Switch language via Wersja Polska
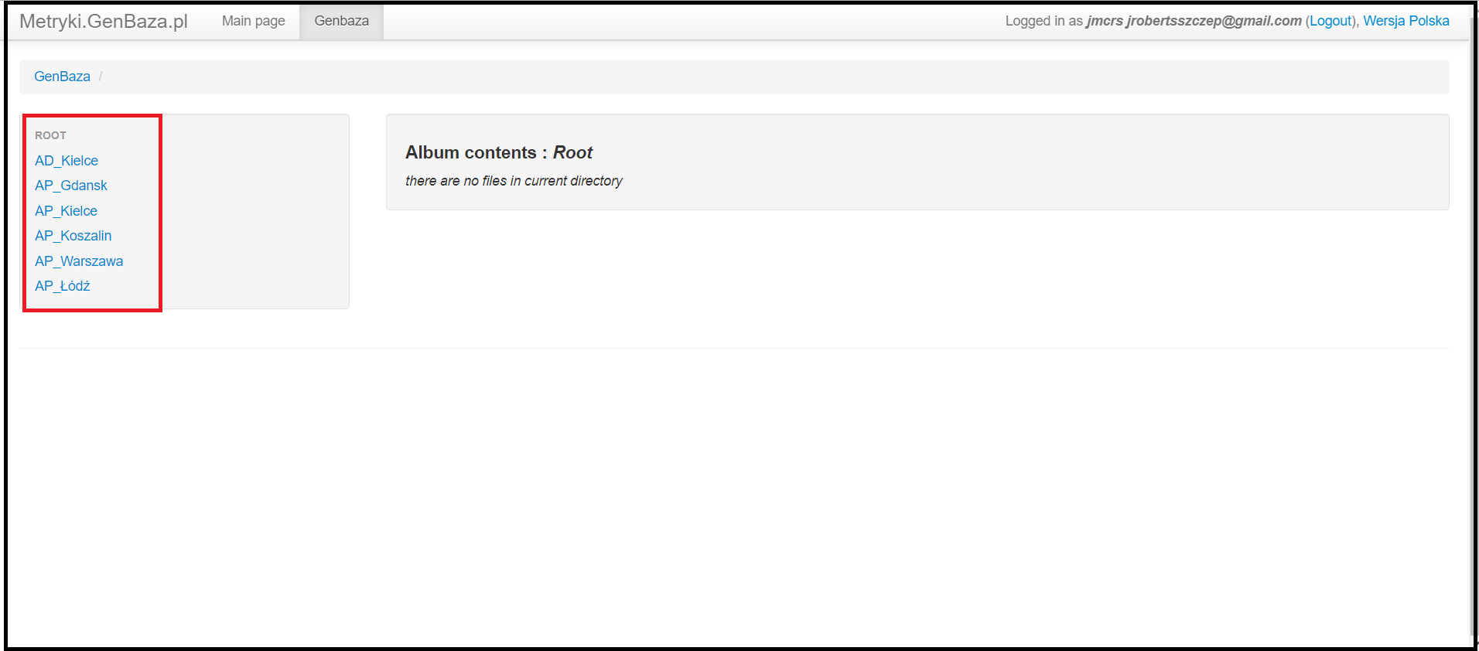The height and width of the screenshot is (651, 1479). click(x=1406, y=21)
